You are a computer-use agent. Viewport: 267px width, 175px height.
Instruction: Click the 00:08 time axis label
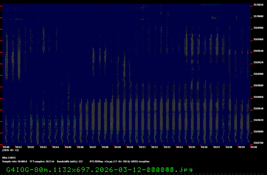click(105, 147)
